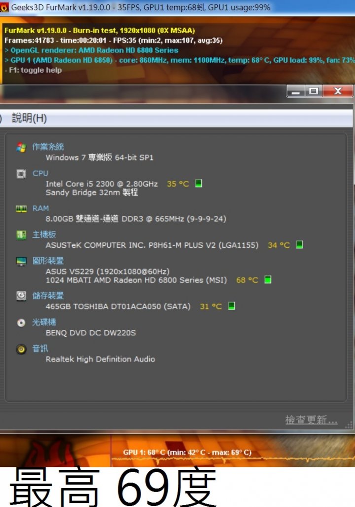Open the RAM section heading
The width and height of the screenshot is (355, 507).
coord(41,208)
